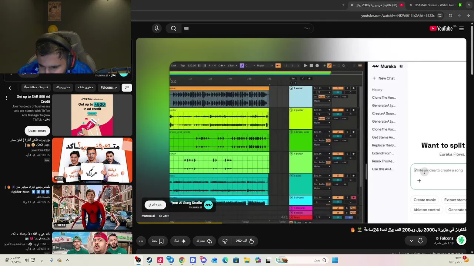Open Google Chrome from the taskbar
Screen dimensions: 474x266
coord(182,260)
